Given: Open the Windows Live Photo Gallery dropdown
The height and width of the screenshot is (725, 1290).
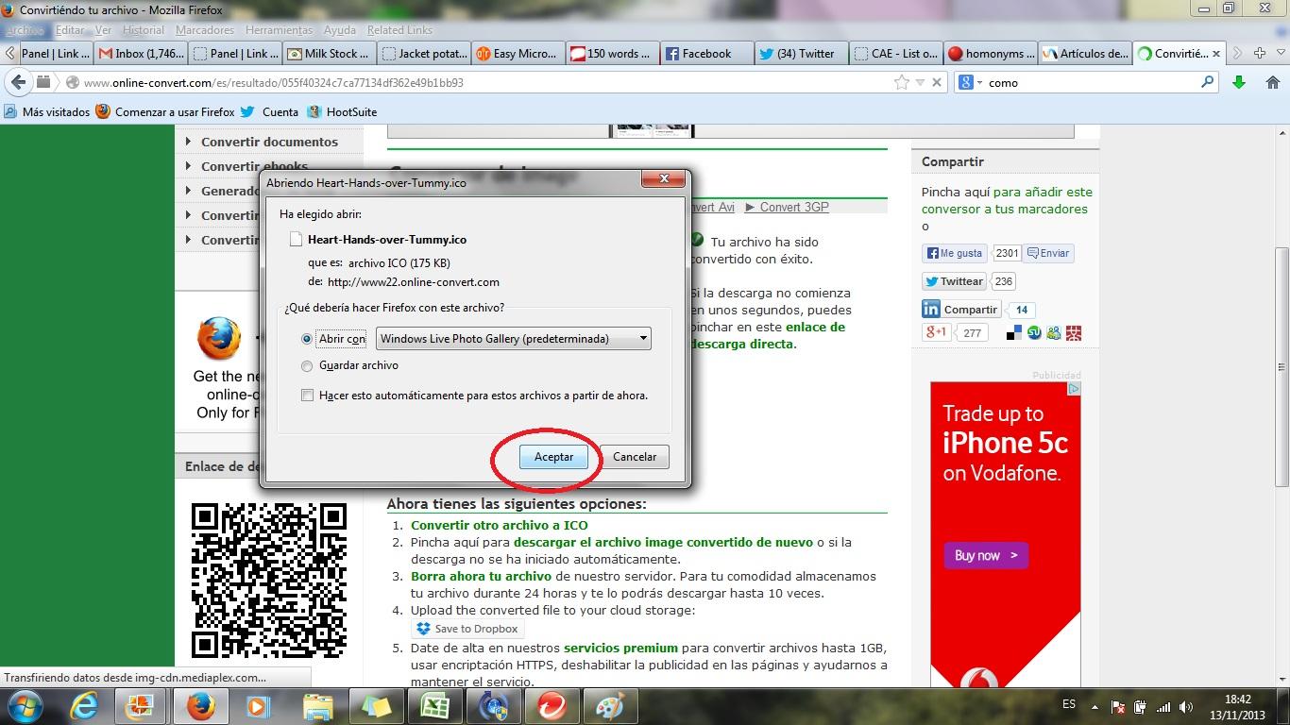Looking at the screenshot, I should pyautogui.click(x=513, y=339).
